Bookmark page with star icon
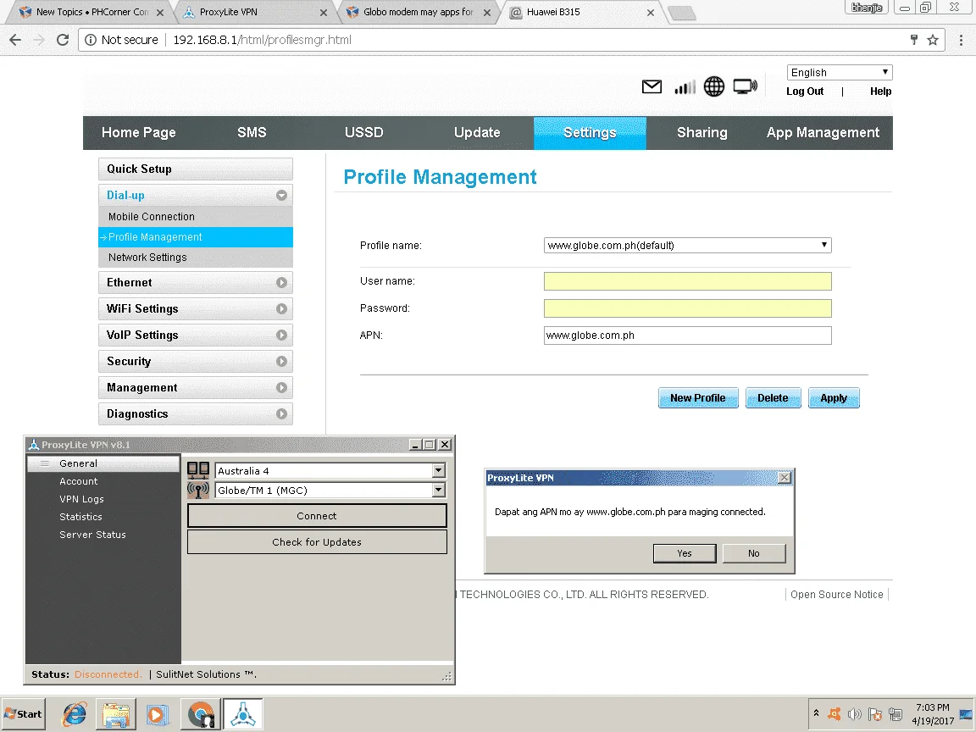 point(933,40)
